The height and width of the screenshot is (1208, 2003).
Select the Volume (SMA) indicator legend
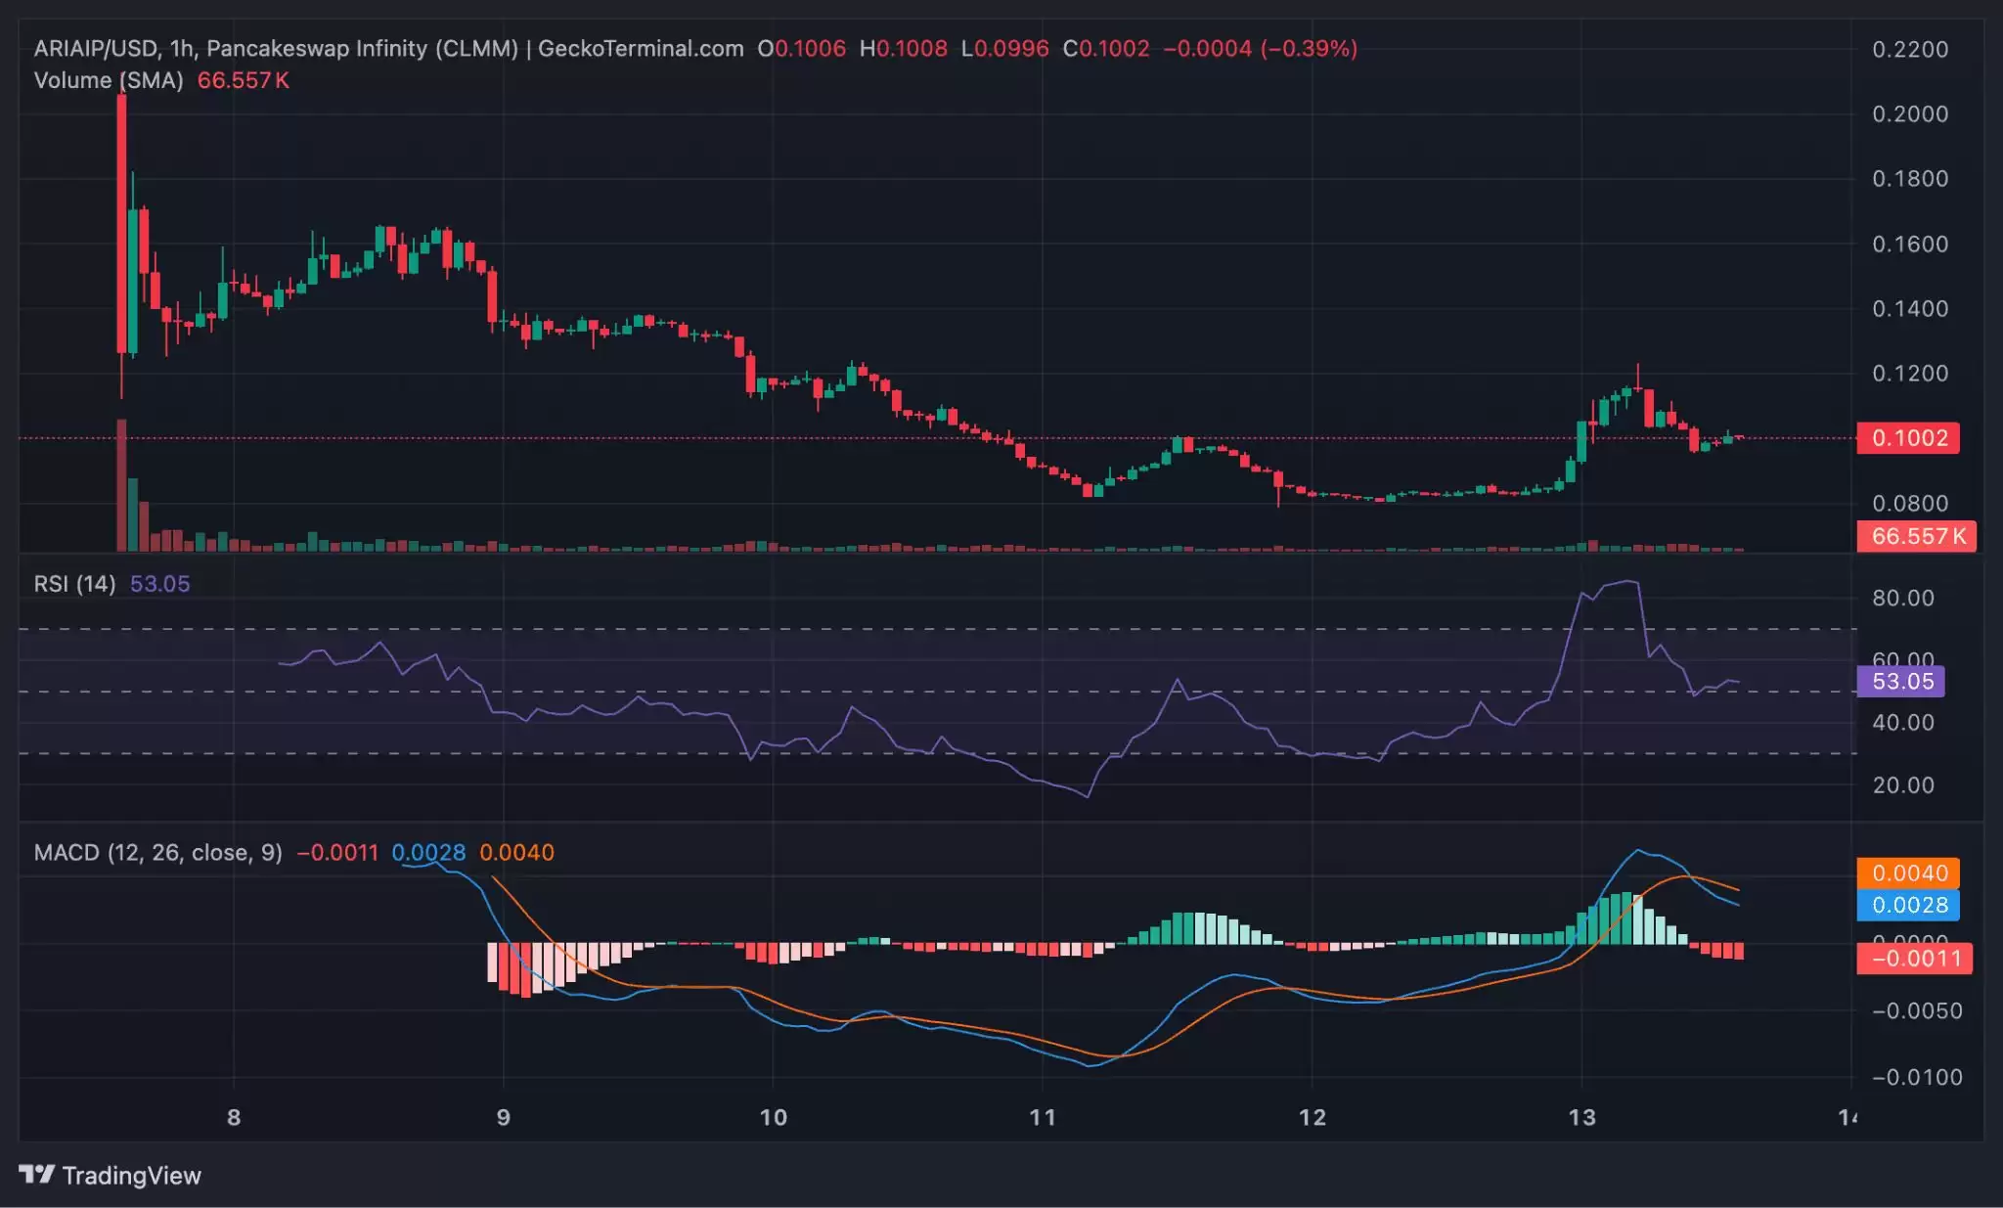point(109,80)
